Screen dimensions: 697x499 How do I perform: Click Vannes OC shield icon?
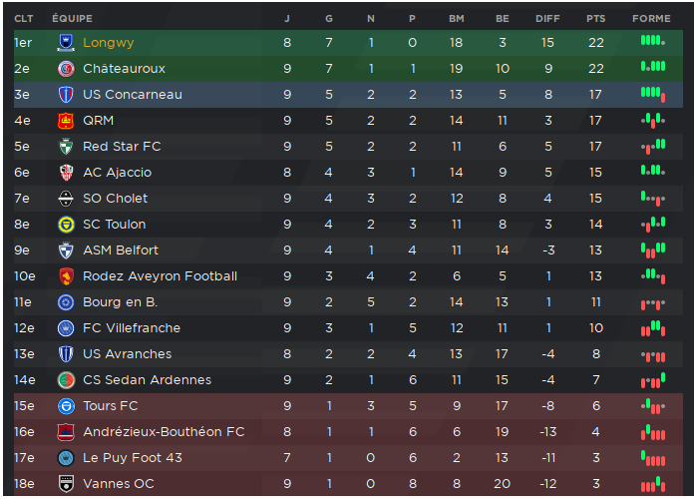[x=66, y=483]
